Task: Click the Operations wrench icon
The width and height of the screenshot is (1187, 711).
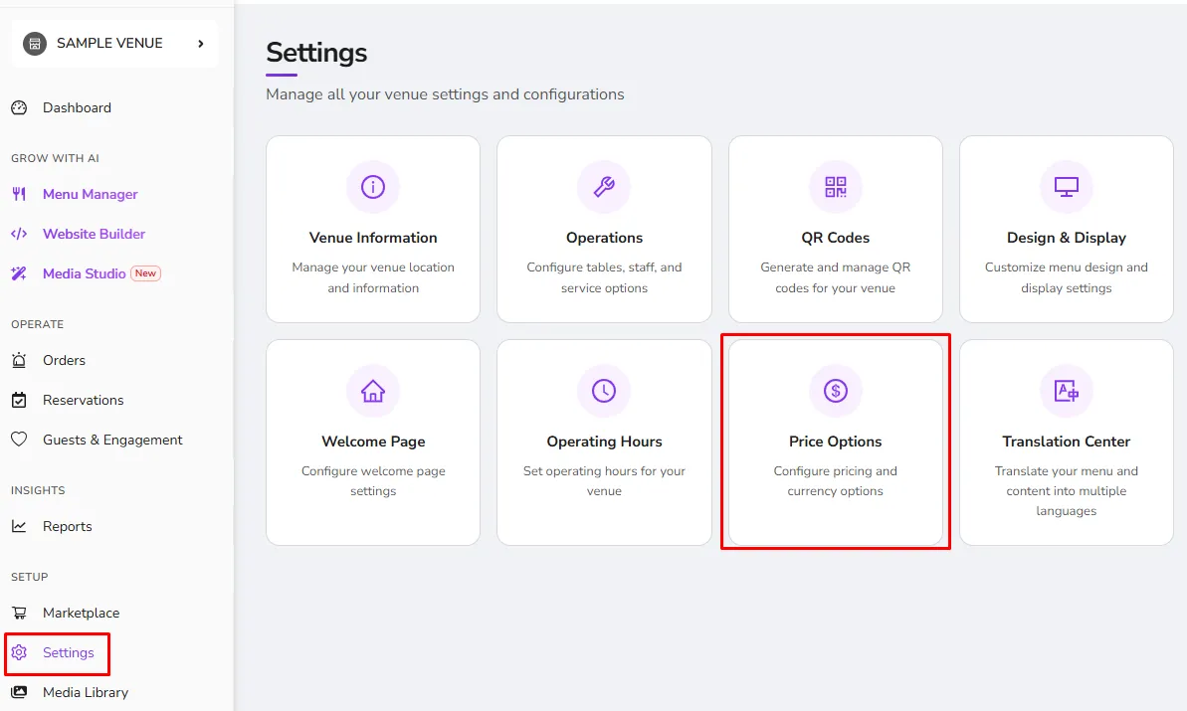Action: 603,187
